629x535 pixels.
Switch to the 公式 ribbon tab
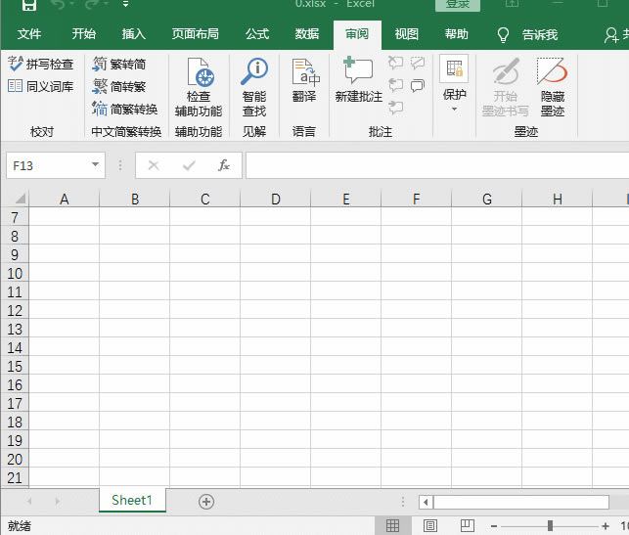[x=257, y=34]
